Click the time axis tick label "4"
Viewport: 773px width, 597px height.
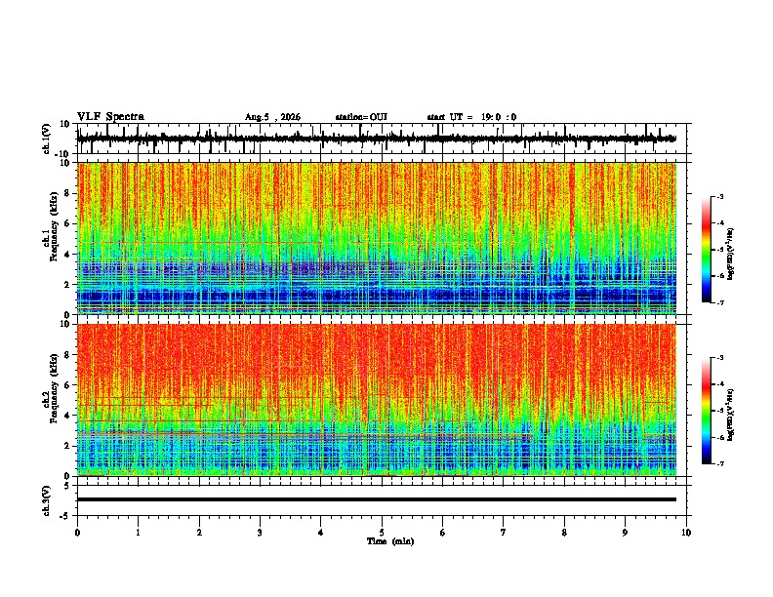coord(321,533)
